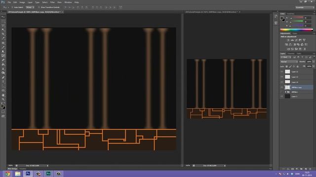
Task: Open Adobe Audition from the taskbar
Action: tap(48, 174)
